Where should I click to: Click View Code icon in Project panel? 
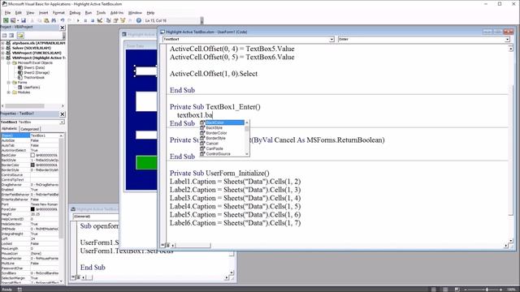(x=4, y=35)
